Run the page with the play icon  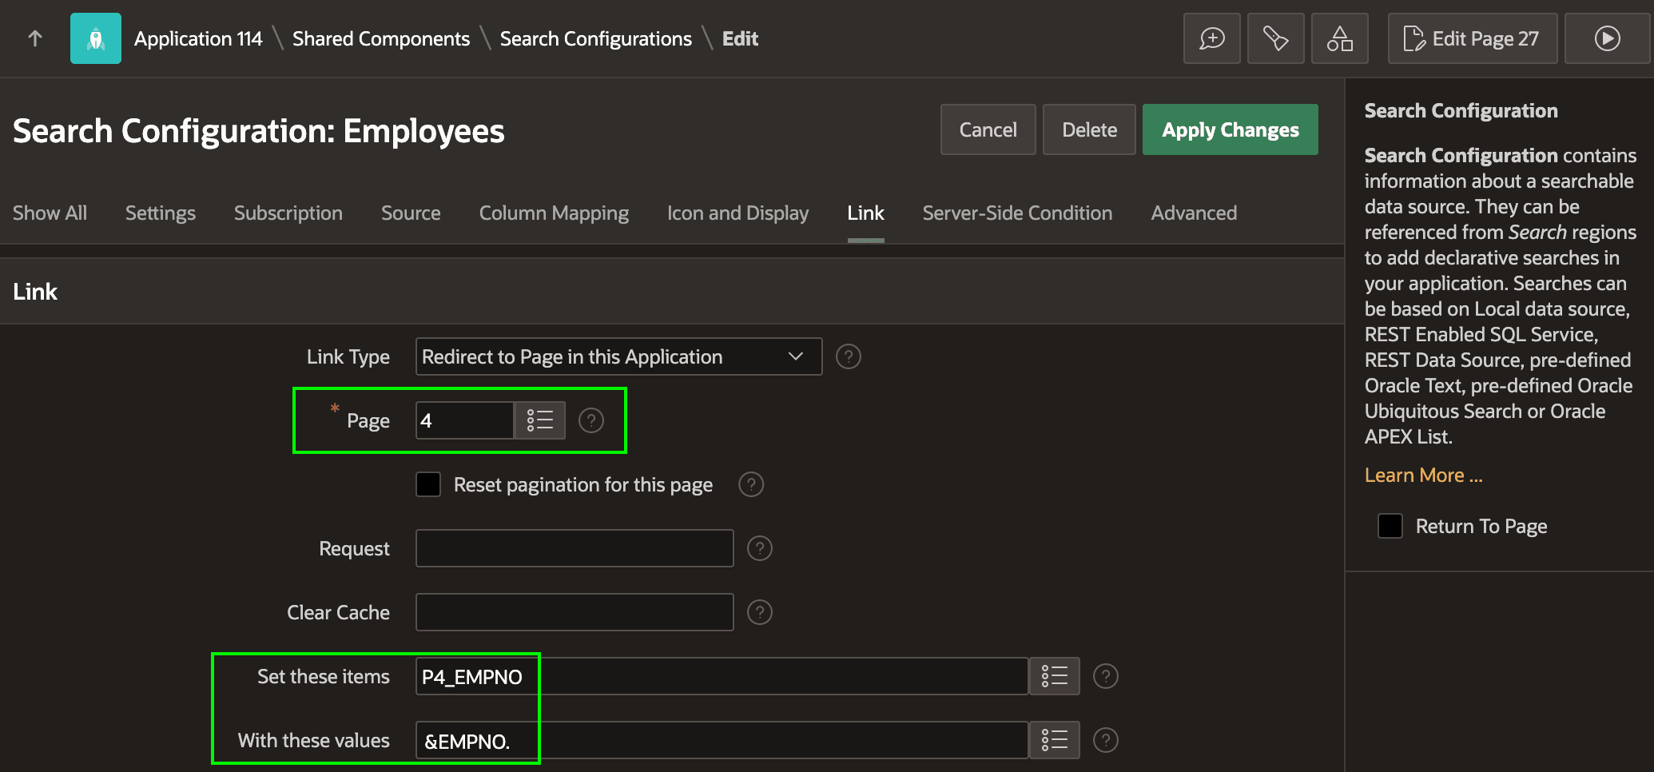[x=1608, y=38]
